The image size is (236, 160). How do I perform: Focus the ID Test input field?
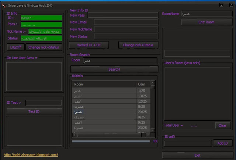tap(44, 103)
